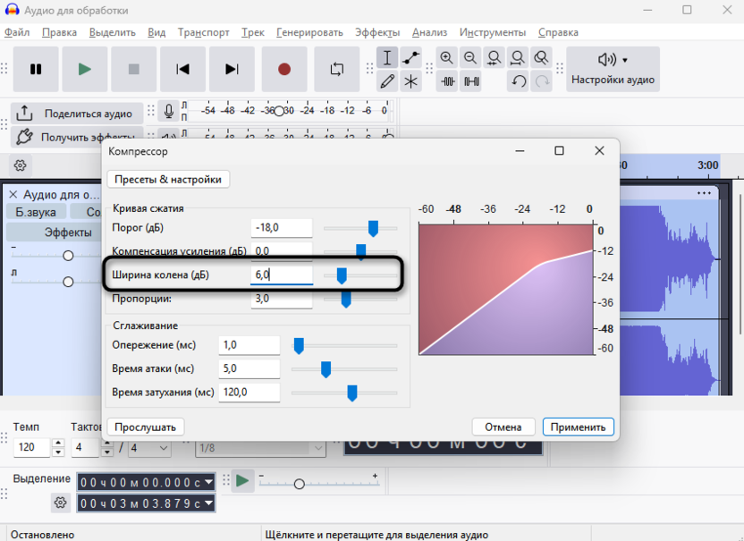Open the Настройки аудио dropdown

613,69
